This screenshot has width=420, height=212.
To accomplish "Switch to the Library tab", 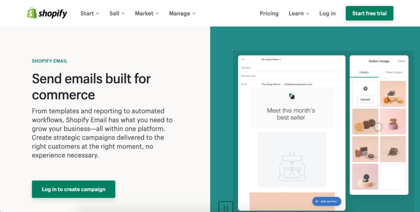I will (x=364, y=72).
